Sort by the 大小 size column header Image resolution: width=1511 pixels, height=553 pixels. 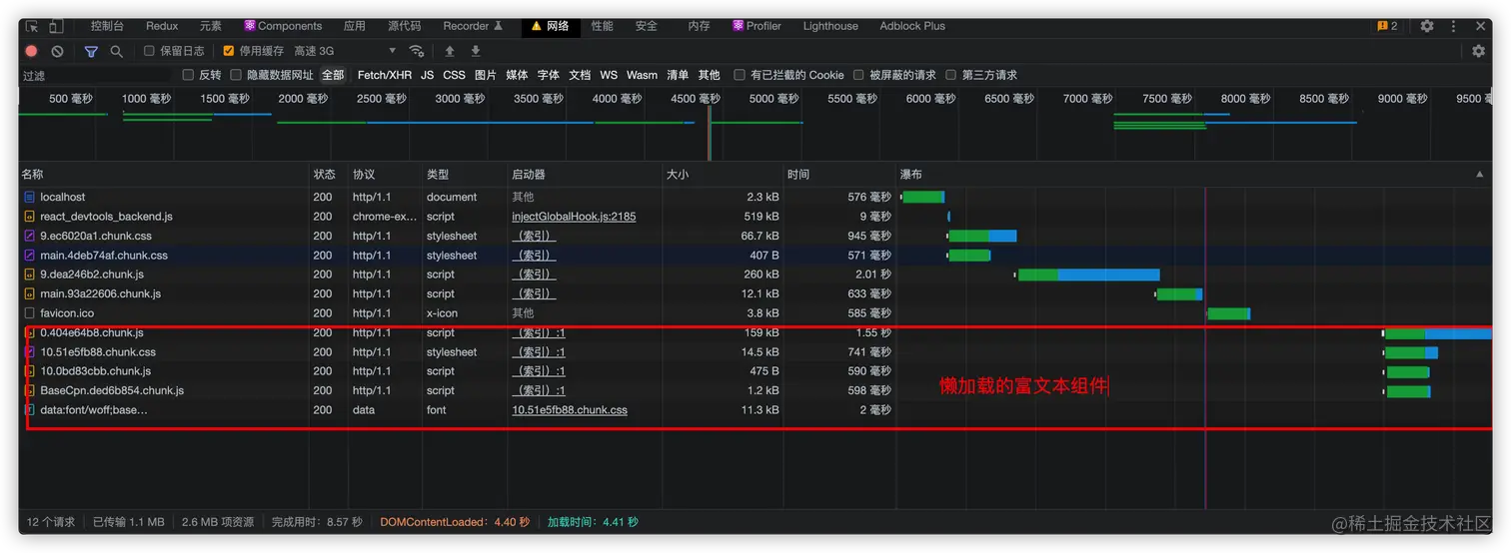point(723,175)
